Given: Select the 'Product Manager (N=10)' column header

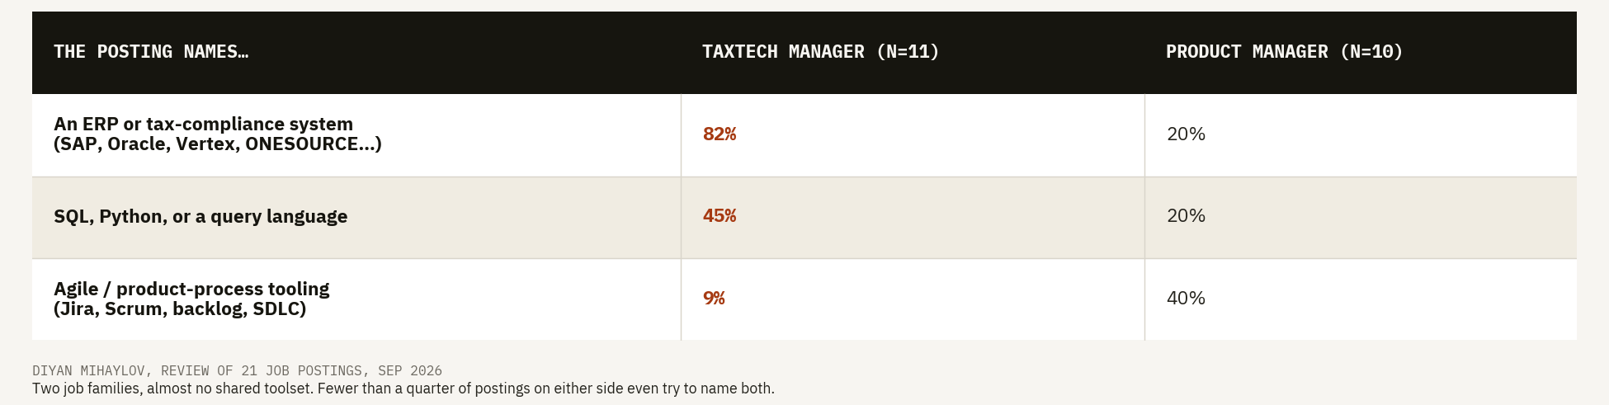Looking at the screenshot, I should click(x=1284, y=52).
